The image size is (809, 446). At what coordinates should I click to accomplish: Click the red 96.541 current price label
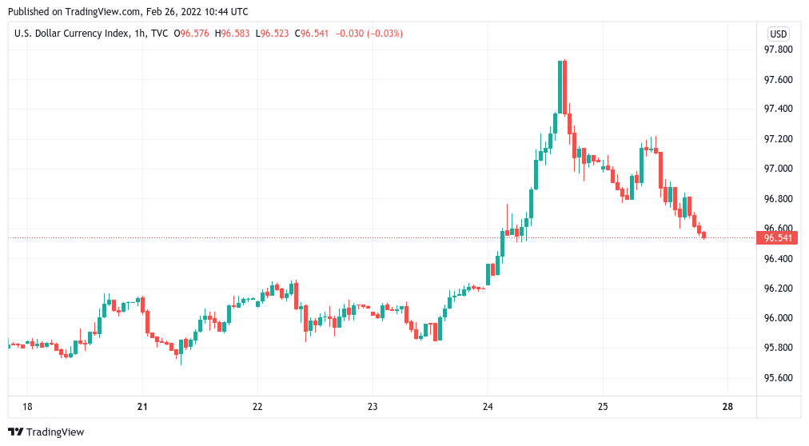point(778,237)
